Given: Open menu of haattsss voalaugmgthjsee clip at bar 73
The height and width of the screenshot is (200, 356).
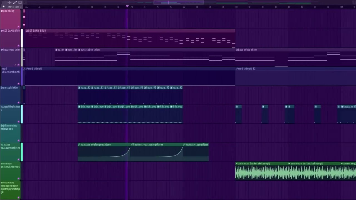Looking at the screenshot, I should click(132, 144).
